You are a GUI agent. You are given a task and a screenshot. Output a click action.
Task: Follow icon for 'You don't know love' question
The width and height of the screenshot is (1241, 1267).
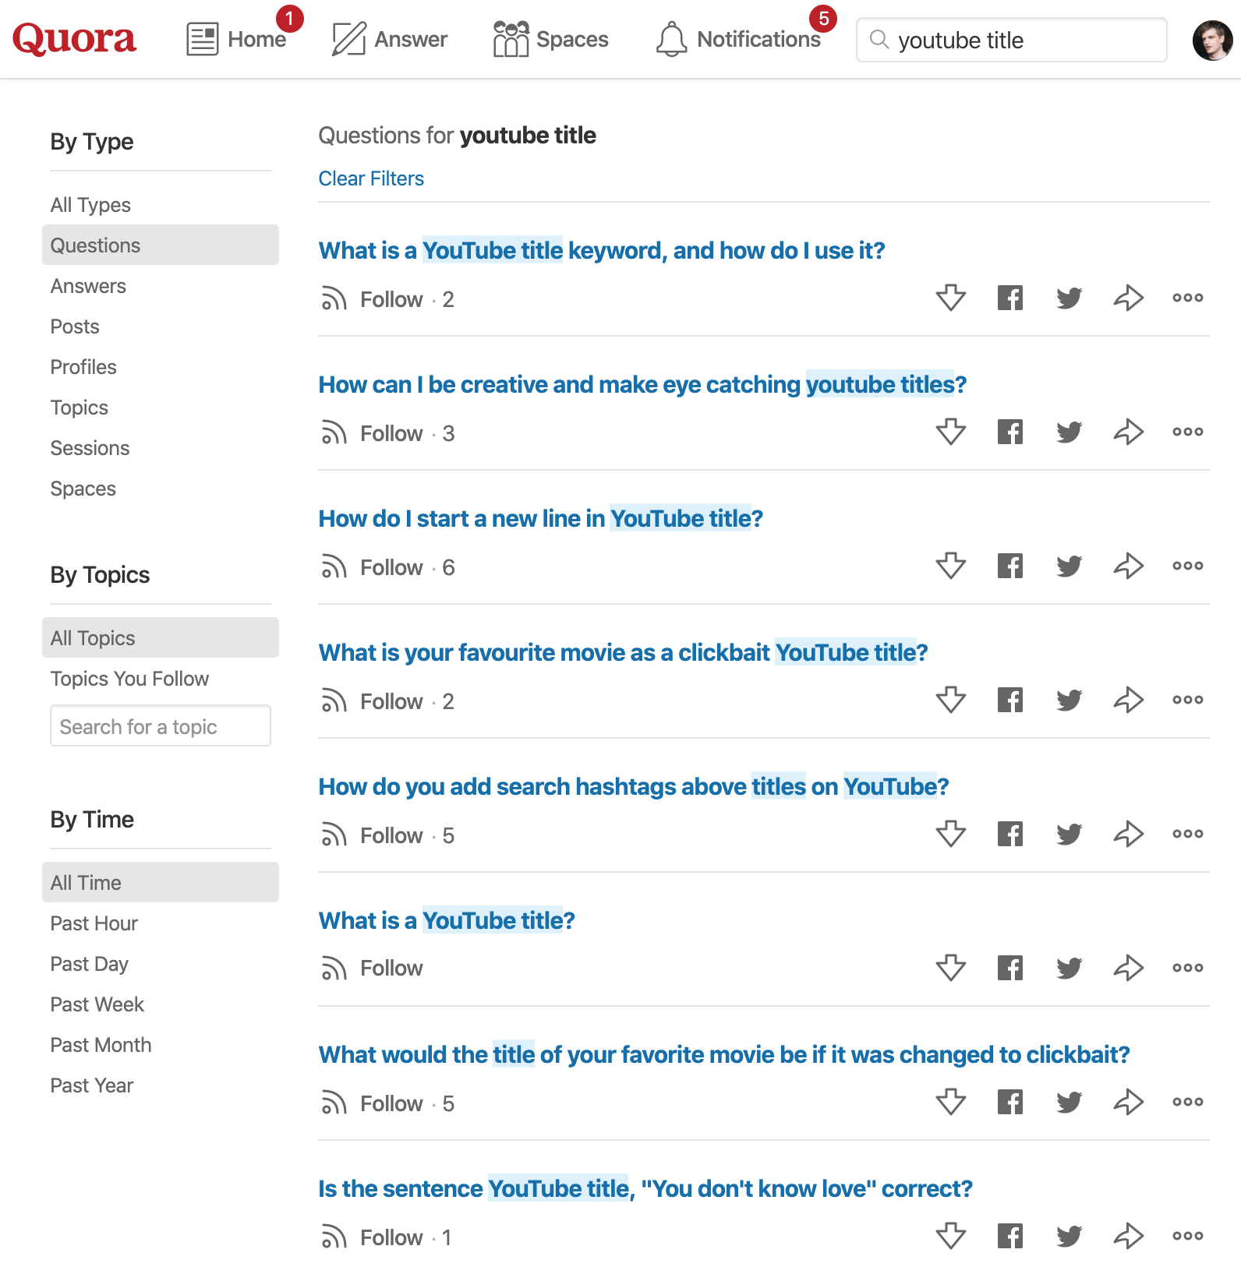[334, 1237]
